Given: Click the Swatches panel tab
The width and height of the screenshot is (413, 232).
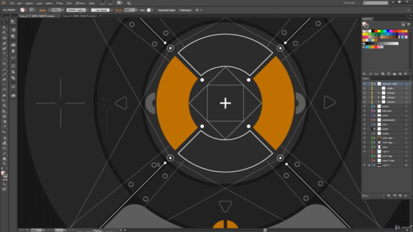Looking at the screenshot, I should [367, 19].
